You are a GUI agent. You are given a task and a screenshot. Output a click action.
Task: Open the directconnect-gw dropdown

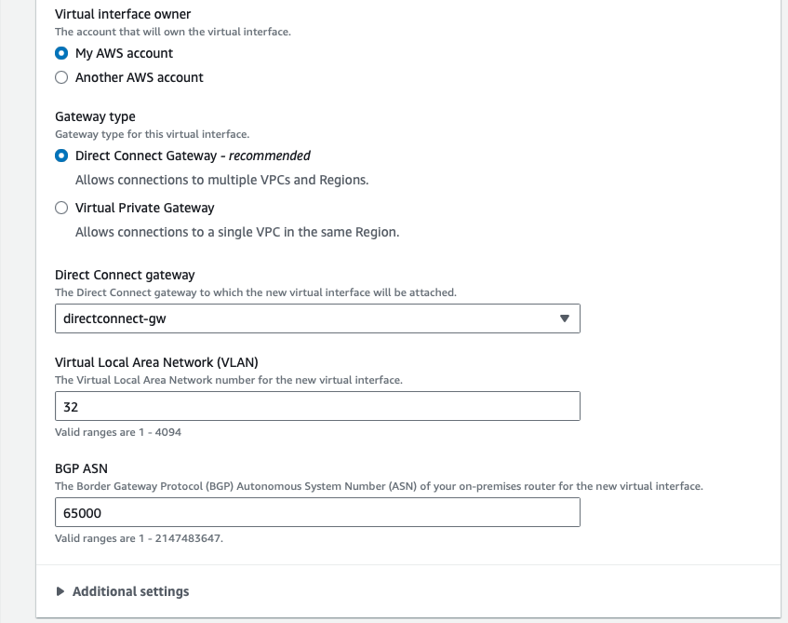point(317,318)
